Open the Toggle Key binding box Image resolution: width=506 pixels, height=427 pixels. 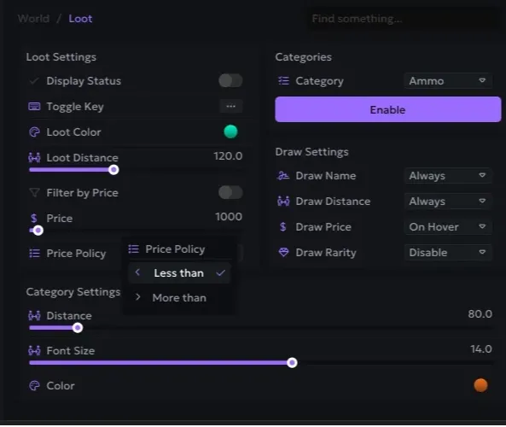point(231,106)
